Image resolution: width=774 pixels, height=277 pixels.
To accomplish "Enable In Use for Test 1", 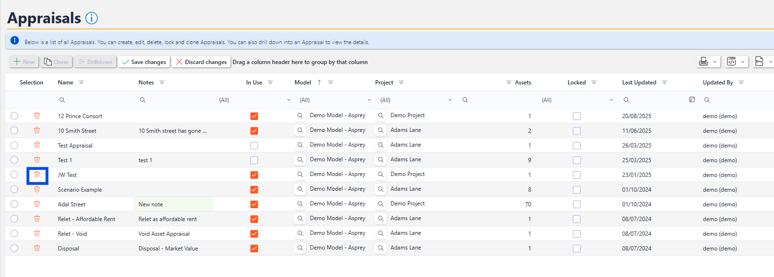I will (x=254, y=160).
